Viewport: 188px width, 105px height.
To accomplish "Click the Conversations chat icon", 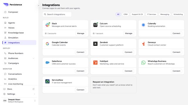I will click(x=5, y=74).
